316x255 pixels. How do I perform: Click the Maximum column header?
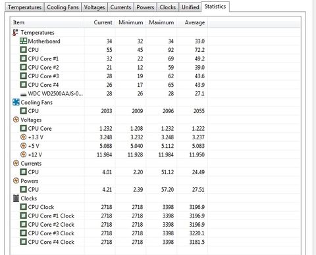tap(161, 22)
